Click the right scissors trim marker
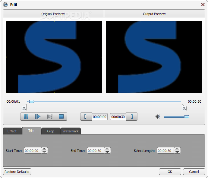 (x=184, y=108)
